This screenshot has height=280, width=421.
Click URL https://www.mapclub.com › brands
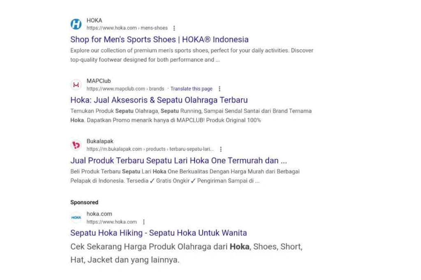(x=125, y=89)
